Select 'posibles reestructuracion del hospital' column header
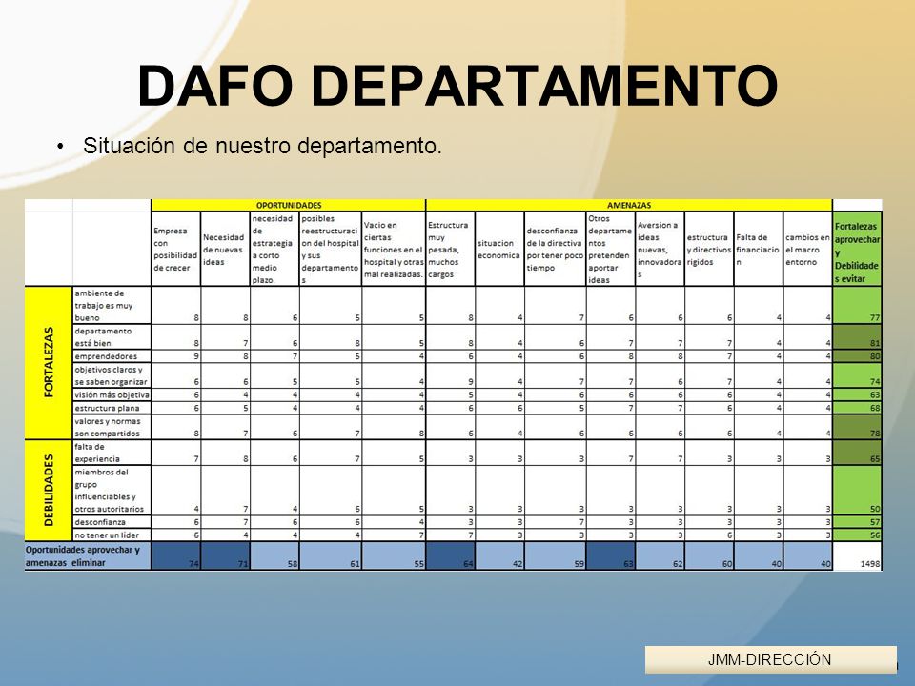 tap(331, 249)
